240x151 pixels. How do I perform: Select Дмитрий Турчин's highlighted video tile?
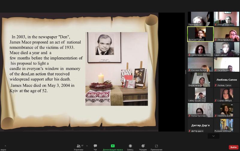click(200, 34)
